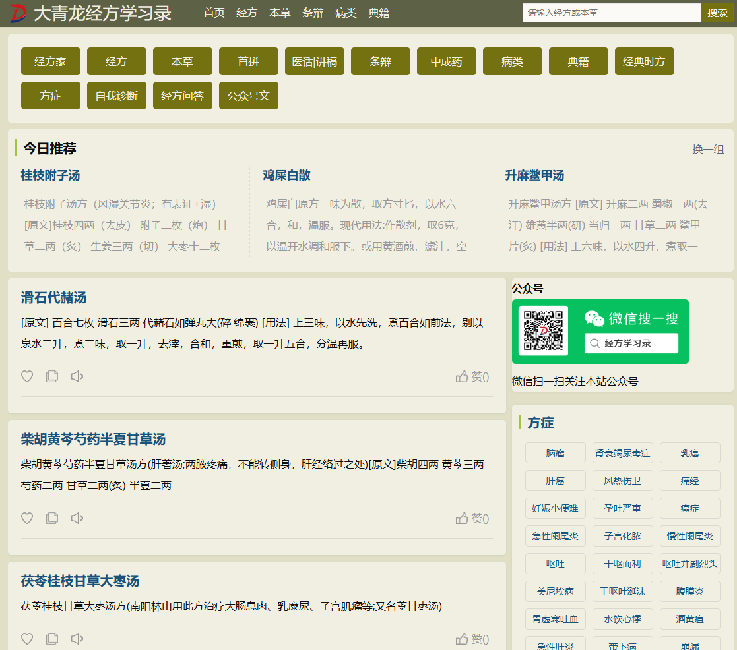Click the speaker icon under 滑石代赭汤
The height and width of the screenshot is (650, 737).
(x=77, y=376)
